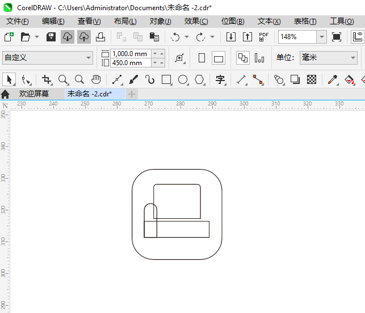Image resolution: width=365 pixels, height=313 pixels.
Task: Click the New document icon
Action: click(9, 37)
